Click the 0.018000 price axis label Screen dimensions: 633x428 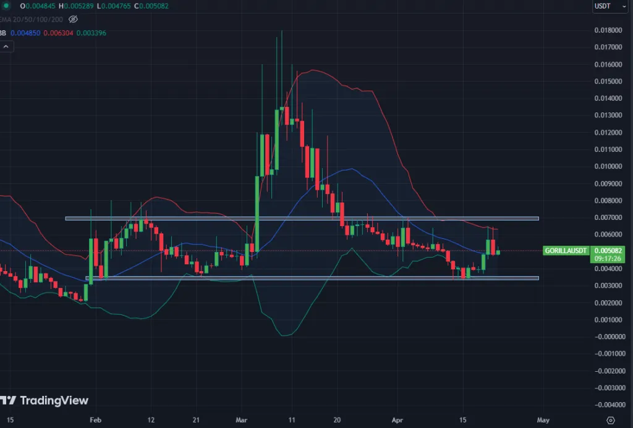coord(608,30)
